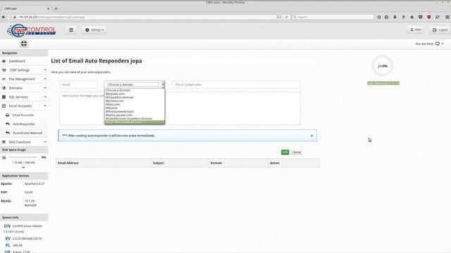Click the CWP Settings wrench icon
The image size is (451, 253).
(x=4, y=70)
